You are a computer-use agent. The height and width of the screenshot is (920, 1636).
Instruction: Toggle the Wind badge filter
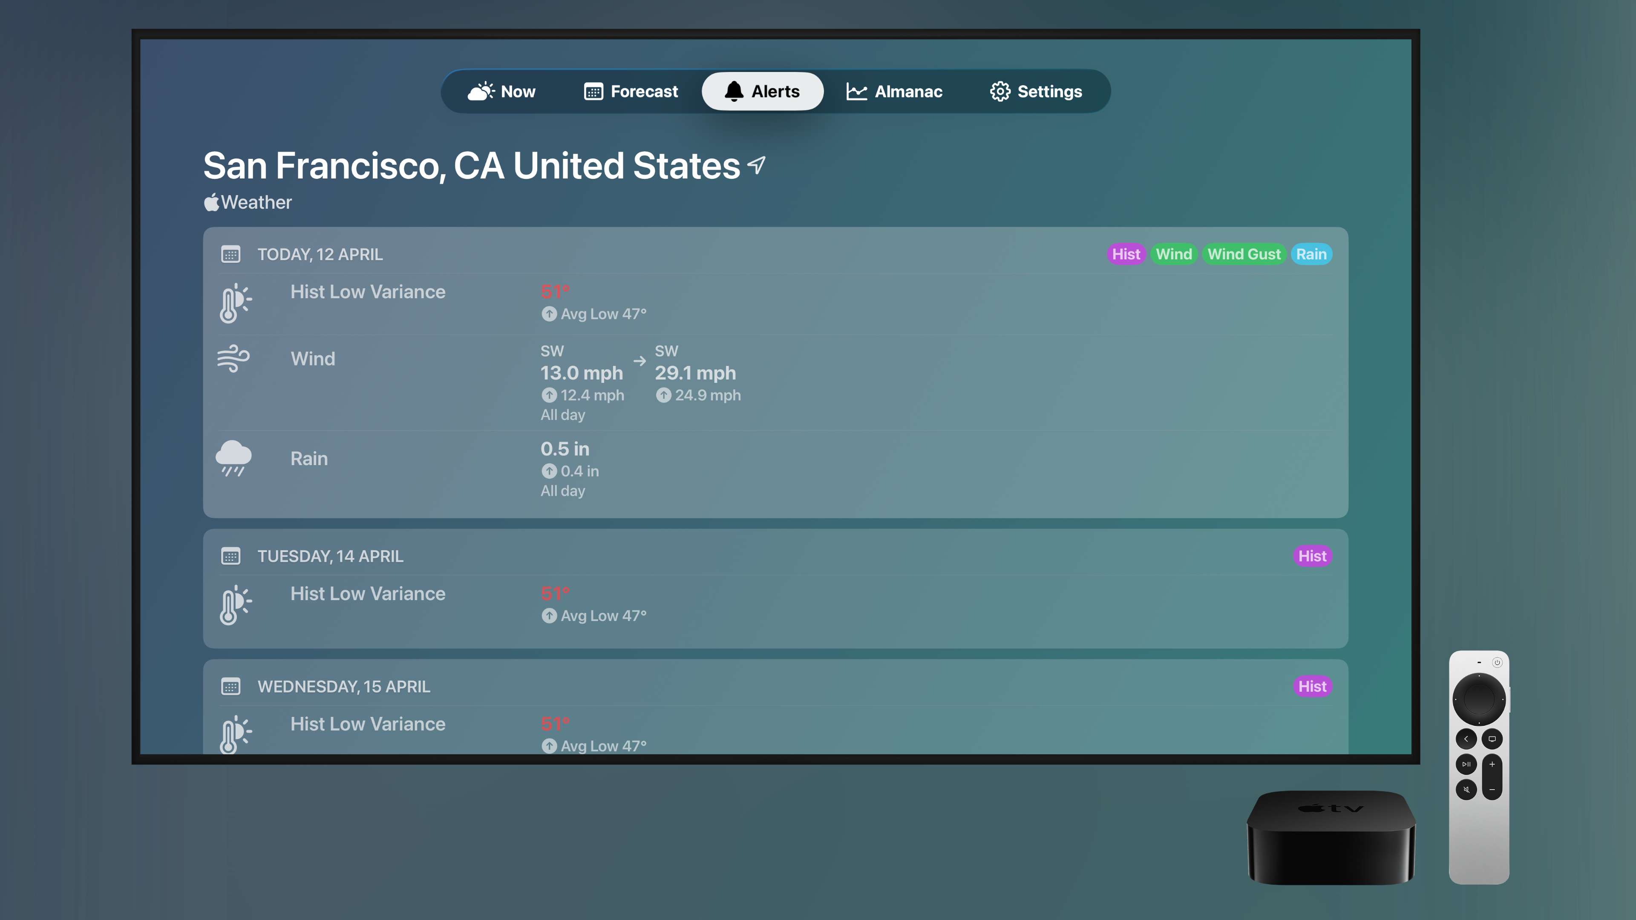[1174, 254]
